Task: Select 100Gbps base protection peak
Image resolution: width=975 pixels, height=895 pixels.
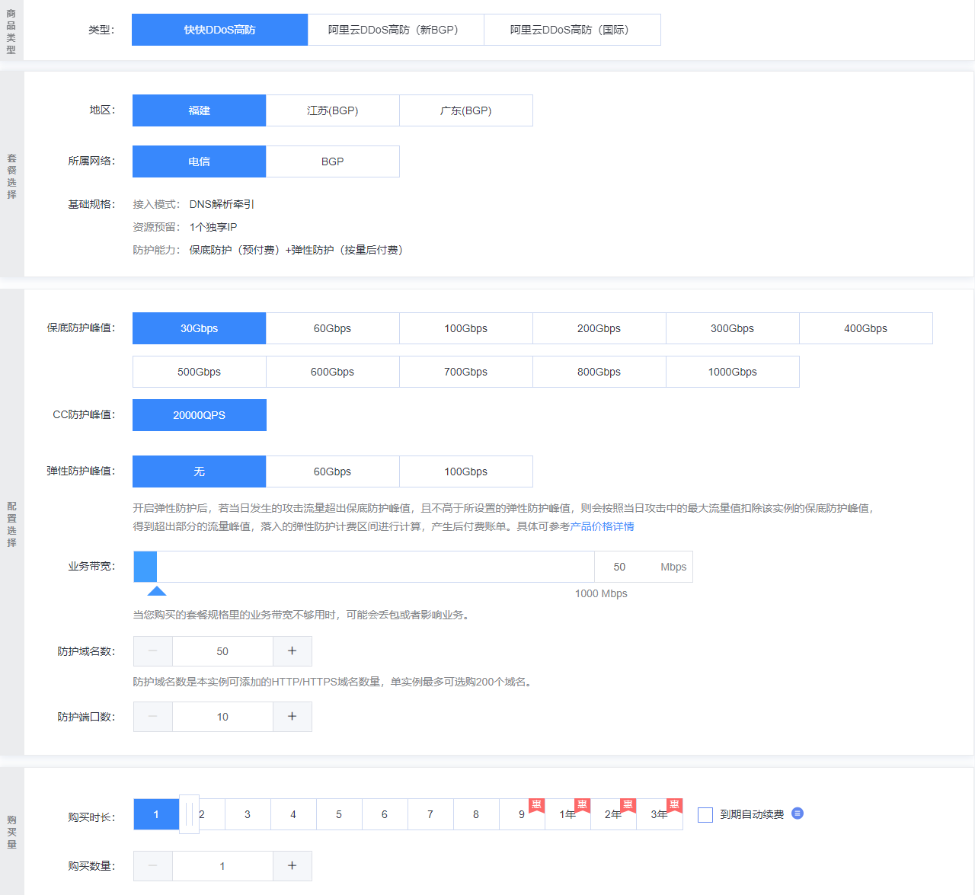Action: pyautogui.click(x=465, y=328)
